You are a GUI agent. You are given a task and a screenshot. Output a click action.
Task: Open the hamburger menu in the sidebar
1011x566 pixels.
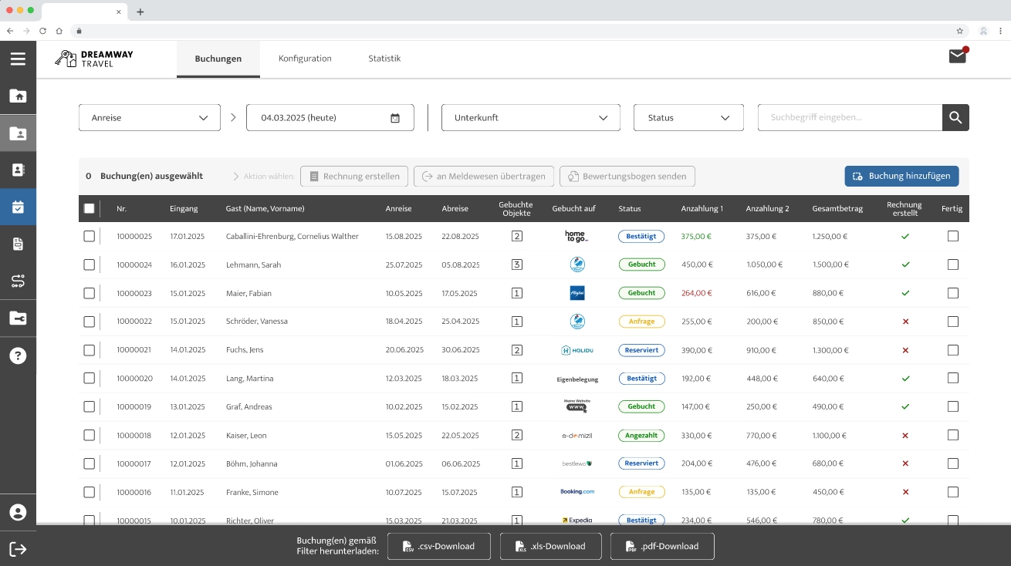tap(18, 59)
